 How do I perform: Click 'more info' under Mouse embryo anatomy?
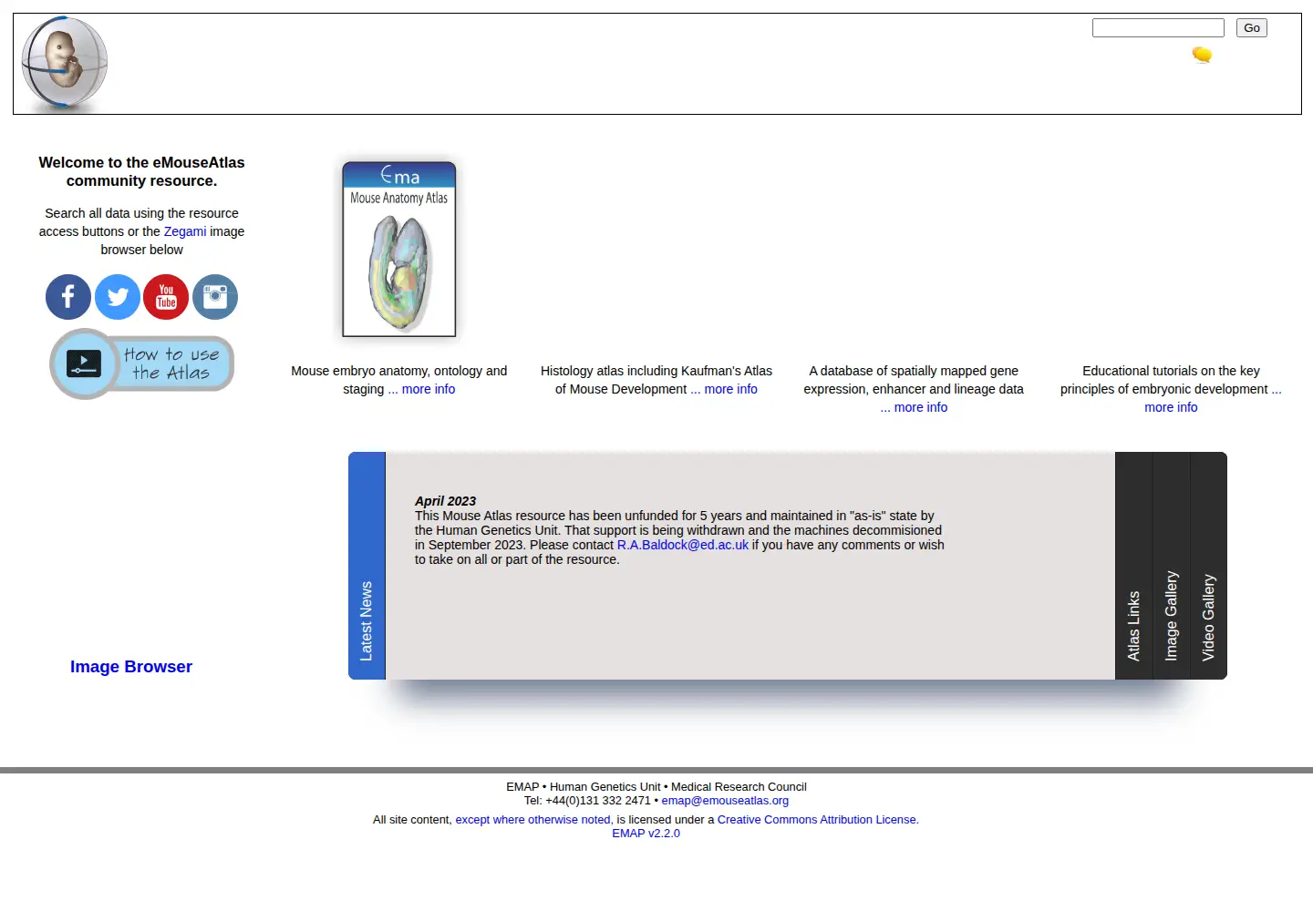coord(421,389)
